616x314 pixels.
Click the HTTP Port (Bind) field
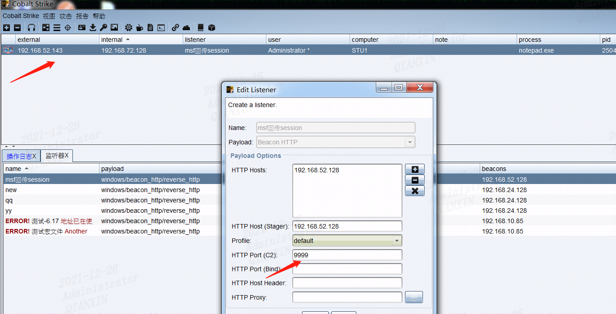click(x=347, y=269)
